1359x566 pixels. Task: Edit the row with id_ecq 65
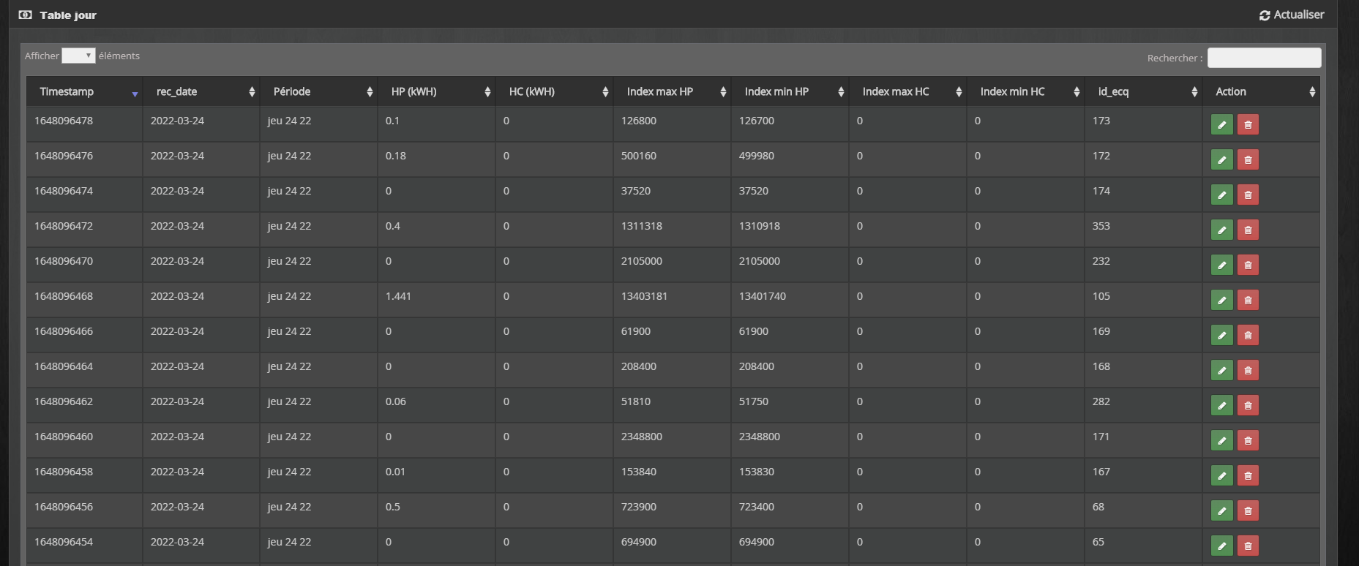(1222, 546)
